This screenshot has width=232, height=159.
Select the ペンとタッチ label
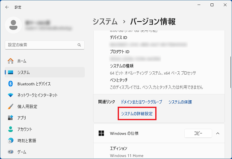[x=119, y=80]
